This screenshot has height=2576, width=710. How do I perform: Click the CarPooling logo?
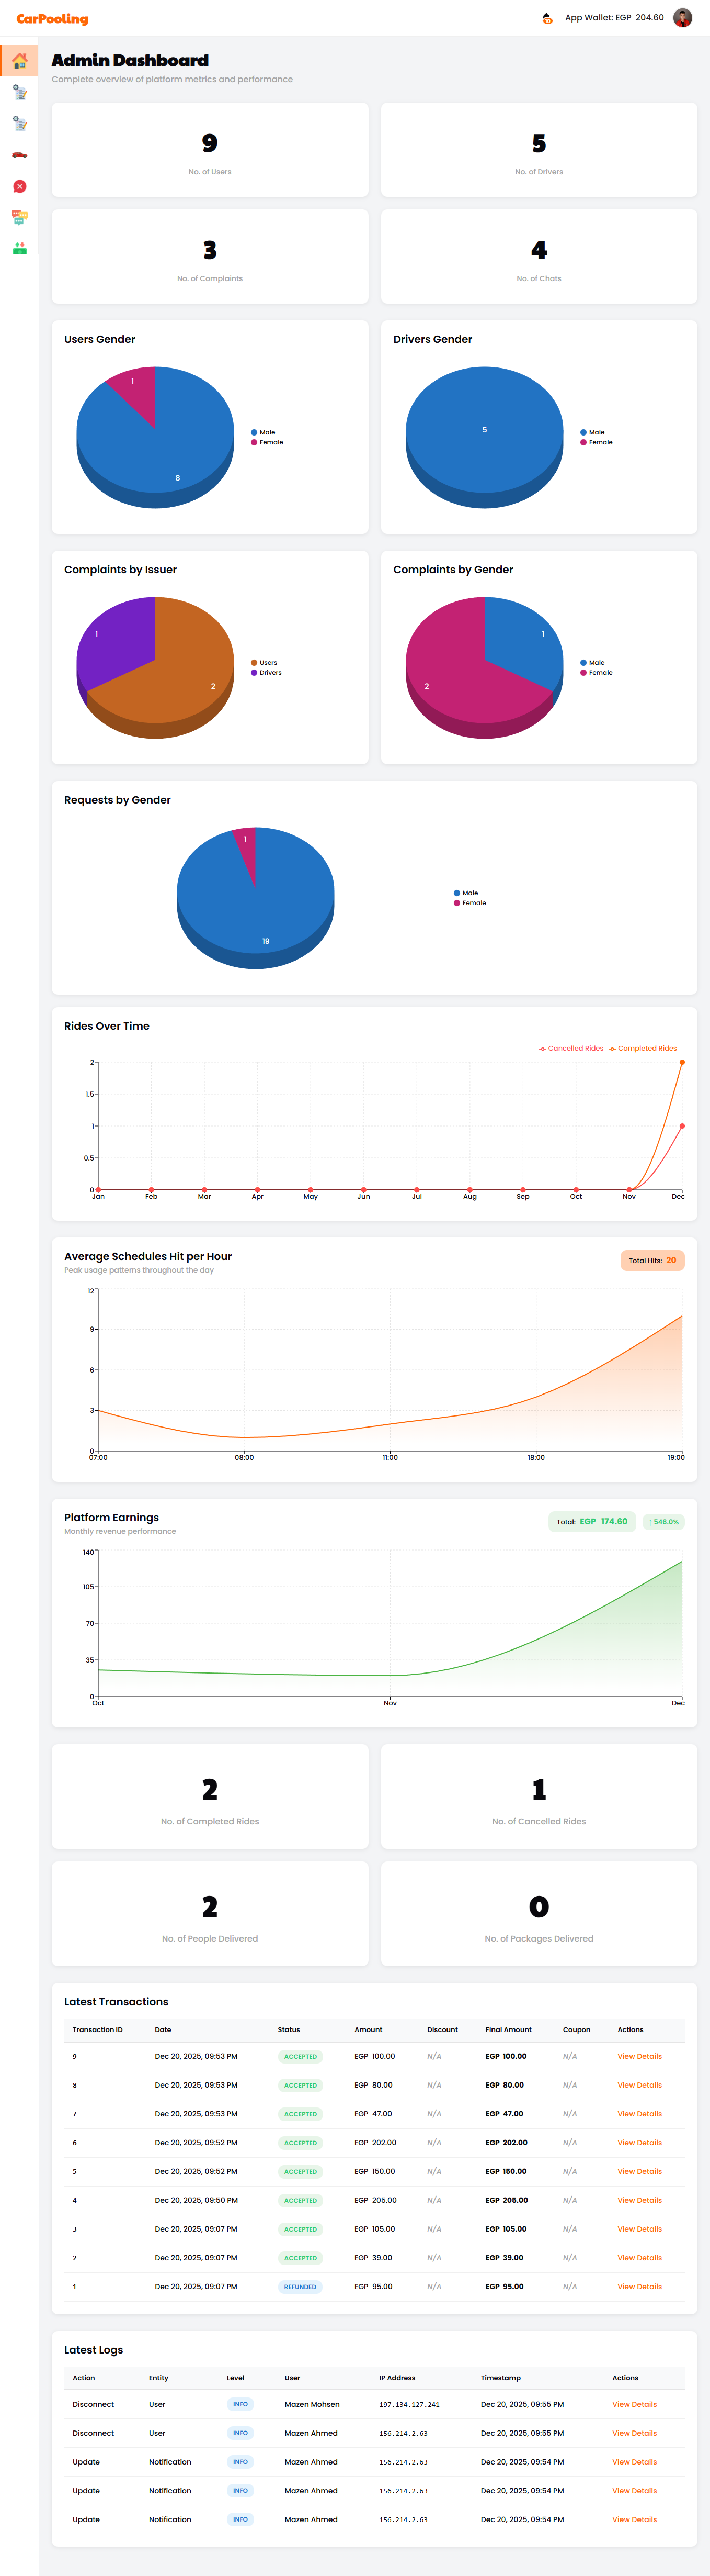(x=52, y=19)
